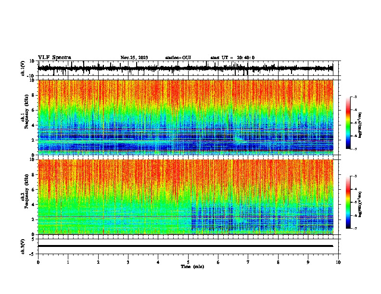Click time axis tick label '7'

248,262
